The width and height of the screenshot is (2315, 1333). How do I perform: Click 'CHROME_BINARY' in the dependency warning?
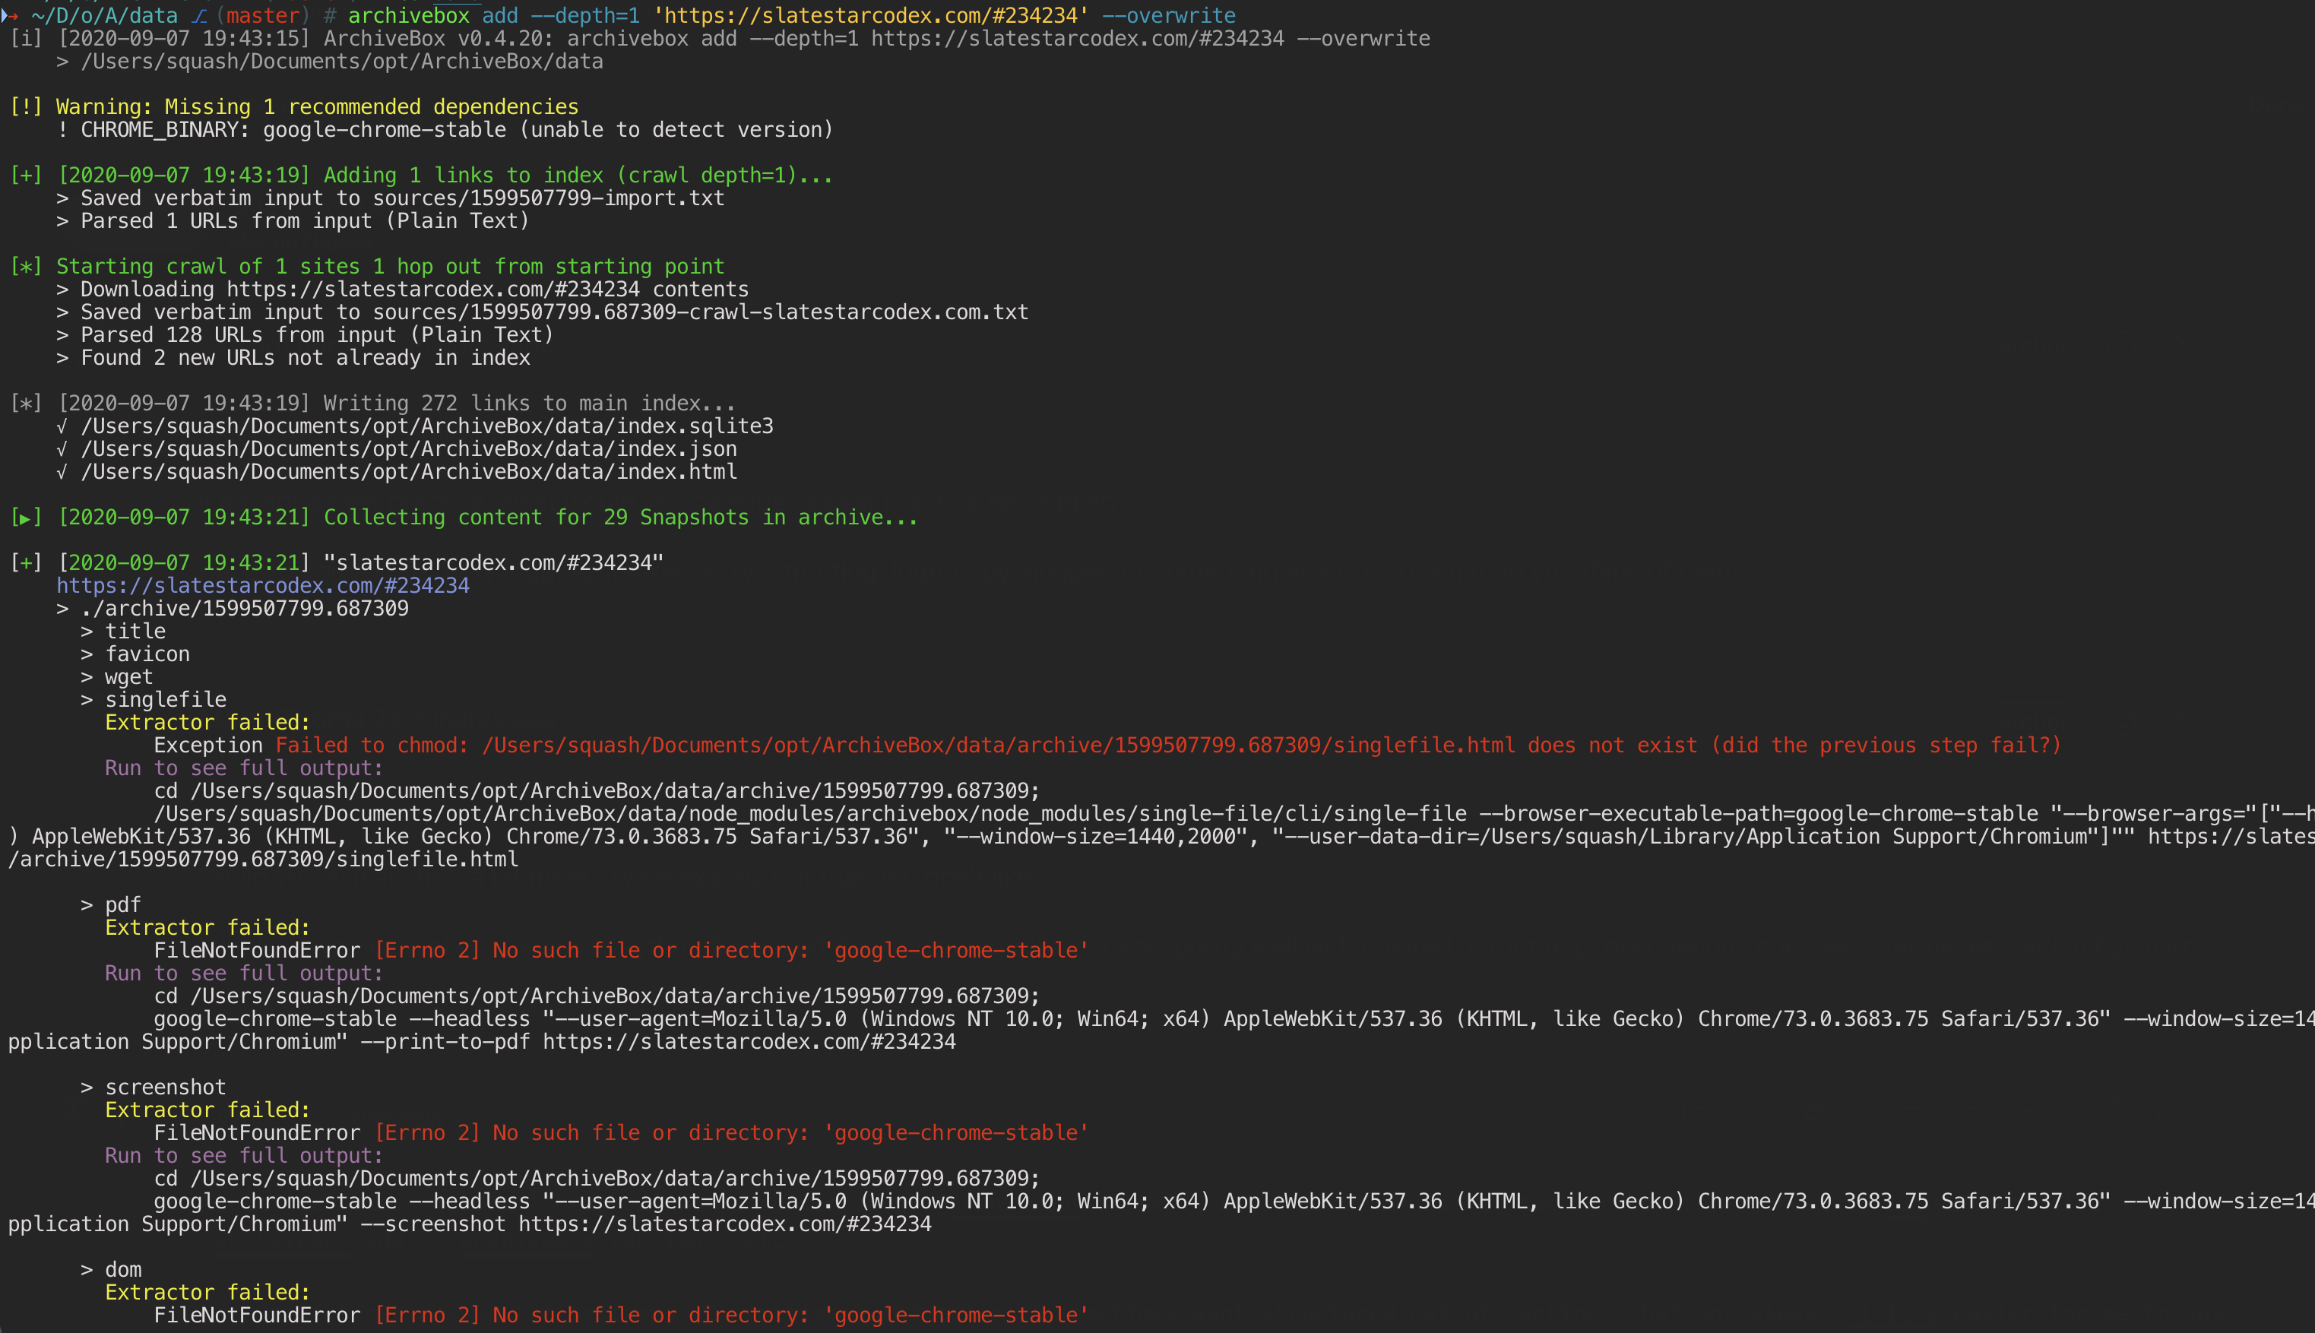tap(164, 130)
